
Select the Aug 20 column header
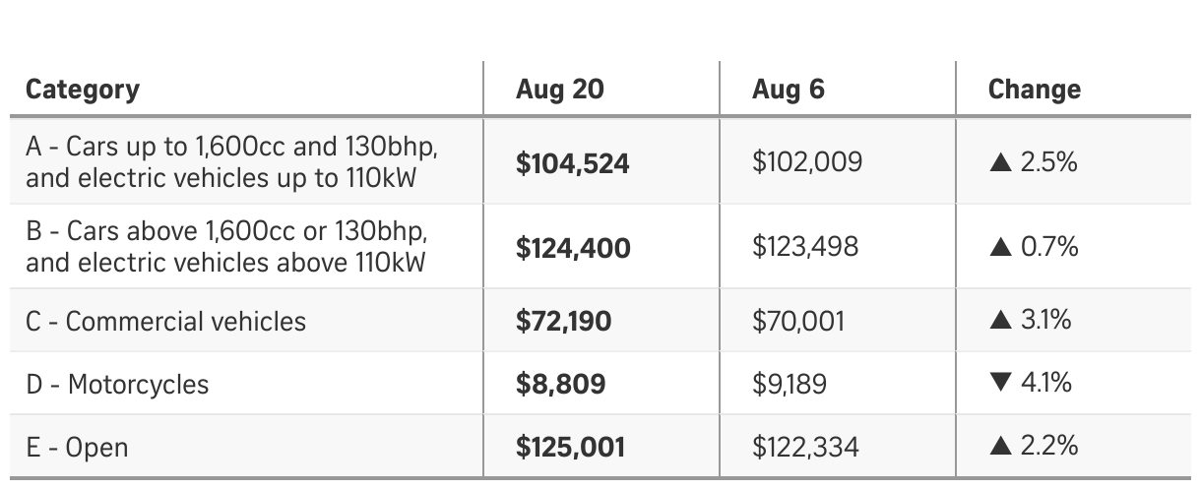[559, 90]
